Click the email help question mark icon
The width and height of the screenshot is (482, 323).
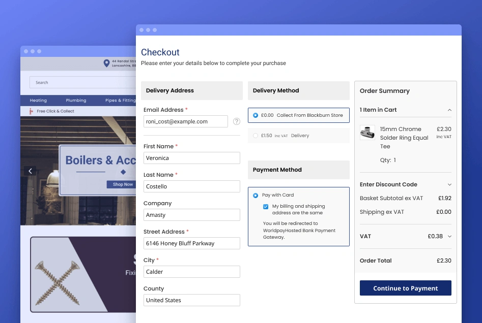click(x=236, y=121)
